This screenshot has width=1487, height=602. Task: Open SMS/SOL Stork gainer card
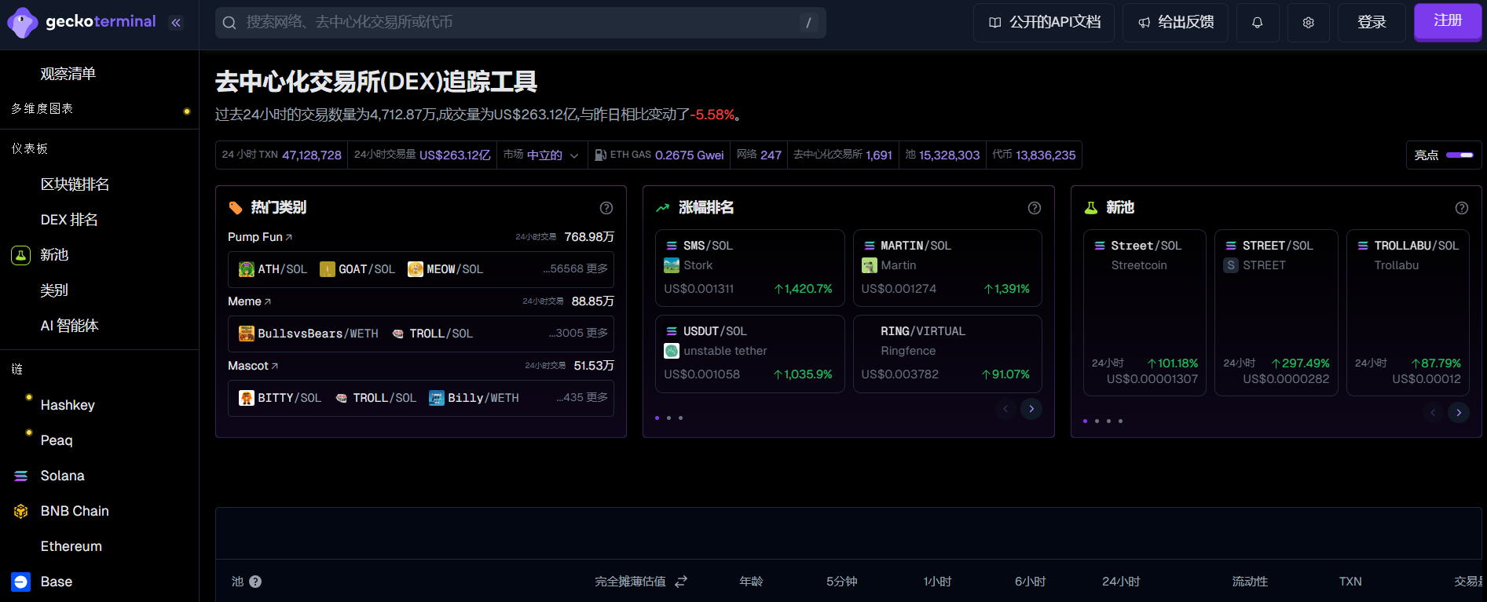click(749, 268)
